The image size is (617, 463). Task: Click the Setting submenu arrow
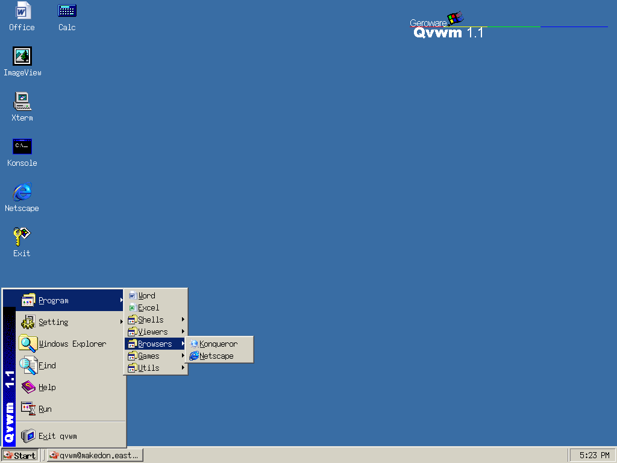122,322
